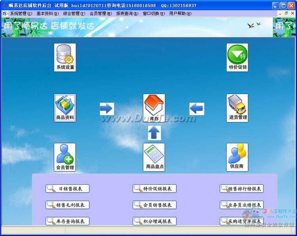View the 会员销售报表 report
297x236 pixels.
tap(154, 205)
